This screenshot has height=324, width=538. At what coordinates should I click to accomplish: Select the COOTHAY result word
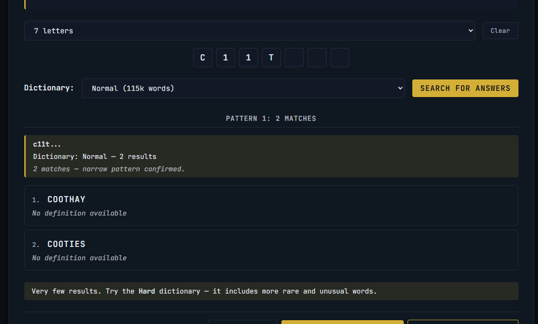coord(66,199)
